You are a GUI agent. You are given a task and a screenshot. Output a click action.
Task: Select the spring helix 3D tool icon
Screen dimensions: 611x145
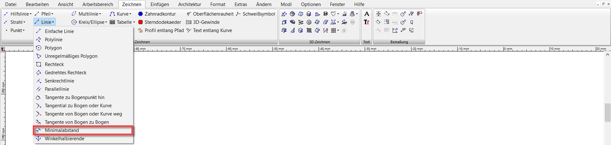click(325, 14)
